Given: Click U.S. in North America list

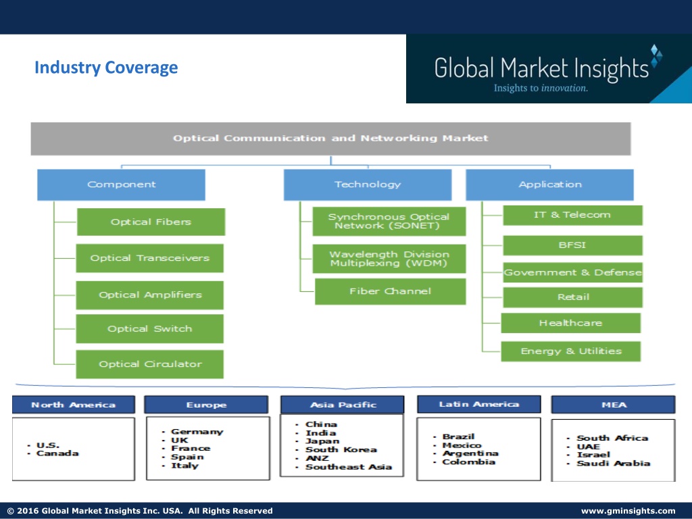Looking at the screenshot, I should tap(48, 445).
